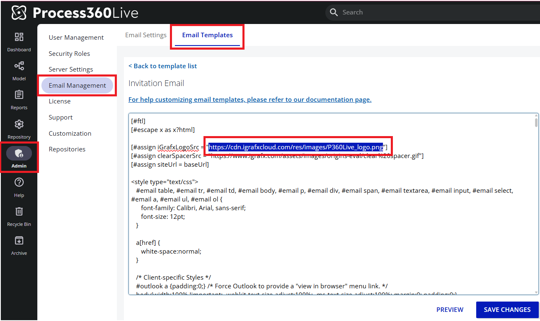Open Security Roles section

tap(69, 54)
